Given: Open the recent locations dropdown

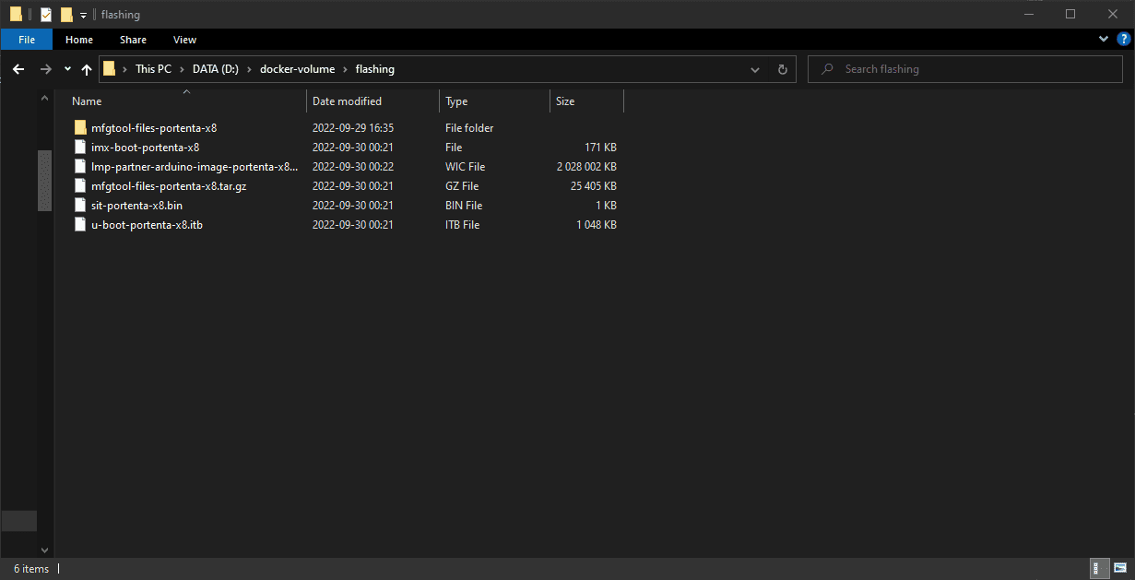Looking at the screenshot, I should 67,69.
